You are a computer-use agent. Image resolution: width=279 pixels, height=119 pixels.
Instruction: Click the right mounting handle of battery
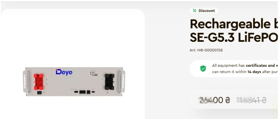[123, 82]
